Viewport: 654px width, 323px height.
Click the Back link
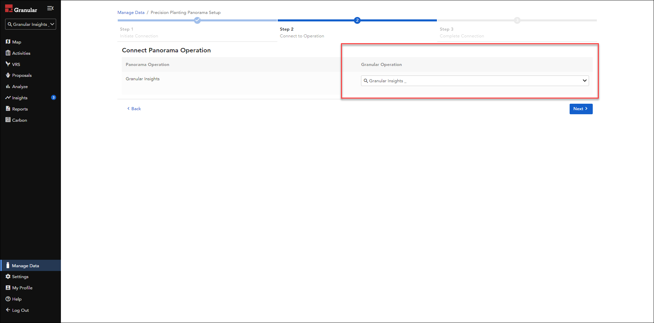134,108
